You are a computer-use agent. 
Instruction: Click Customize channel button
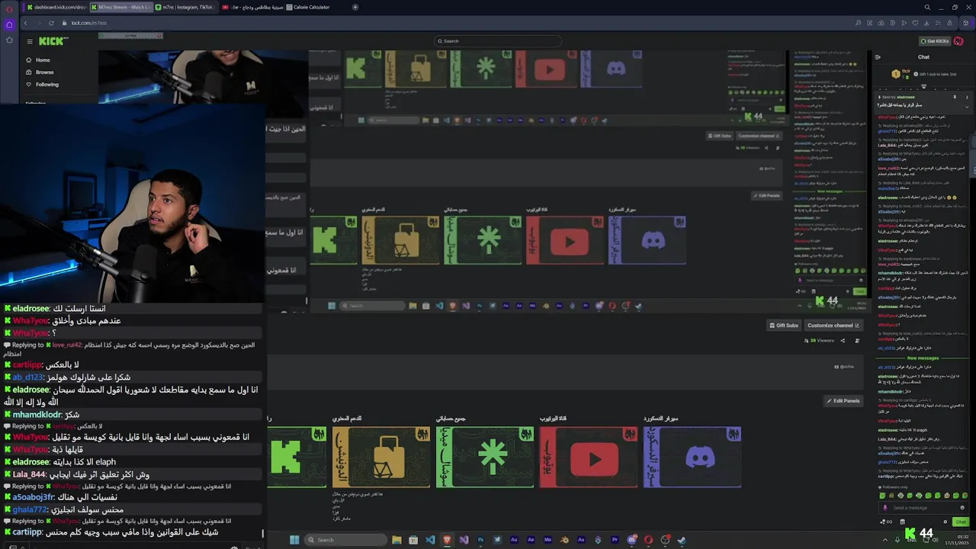point(833,326)
